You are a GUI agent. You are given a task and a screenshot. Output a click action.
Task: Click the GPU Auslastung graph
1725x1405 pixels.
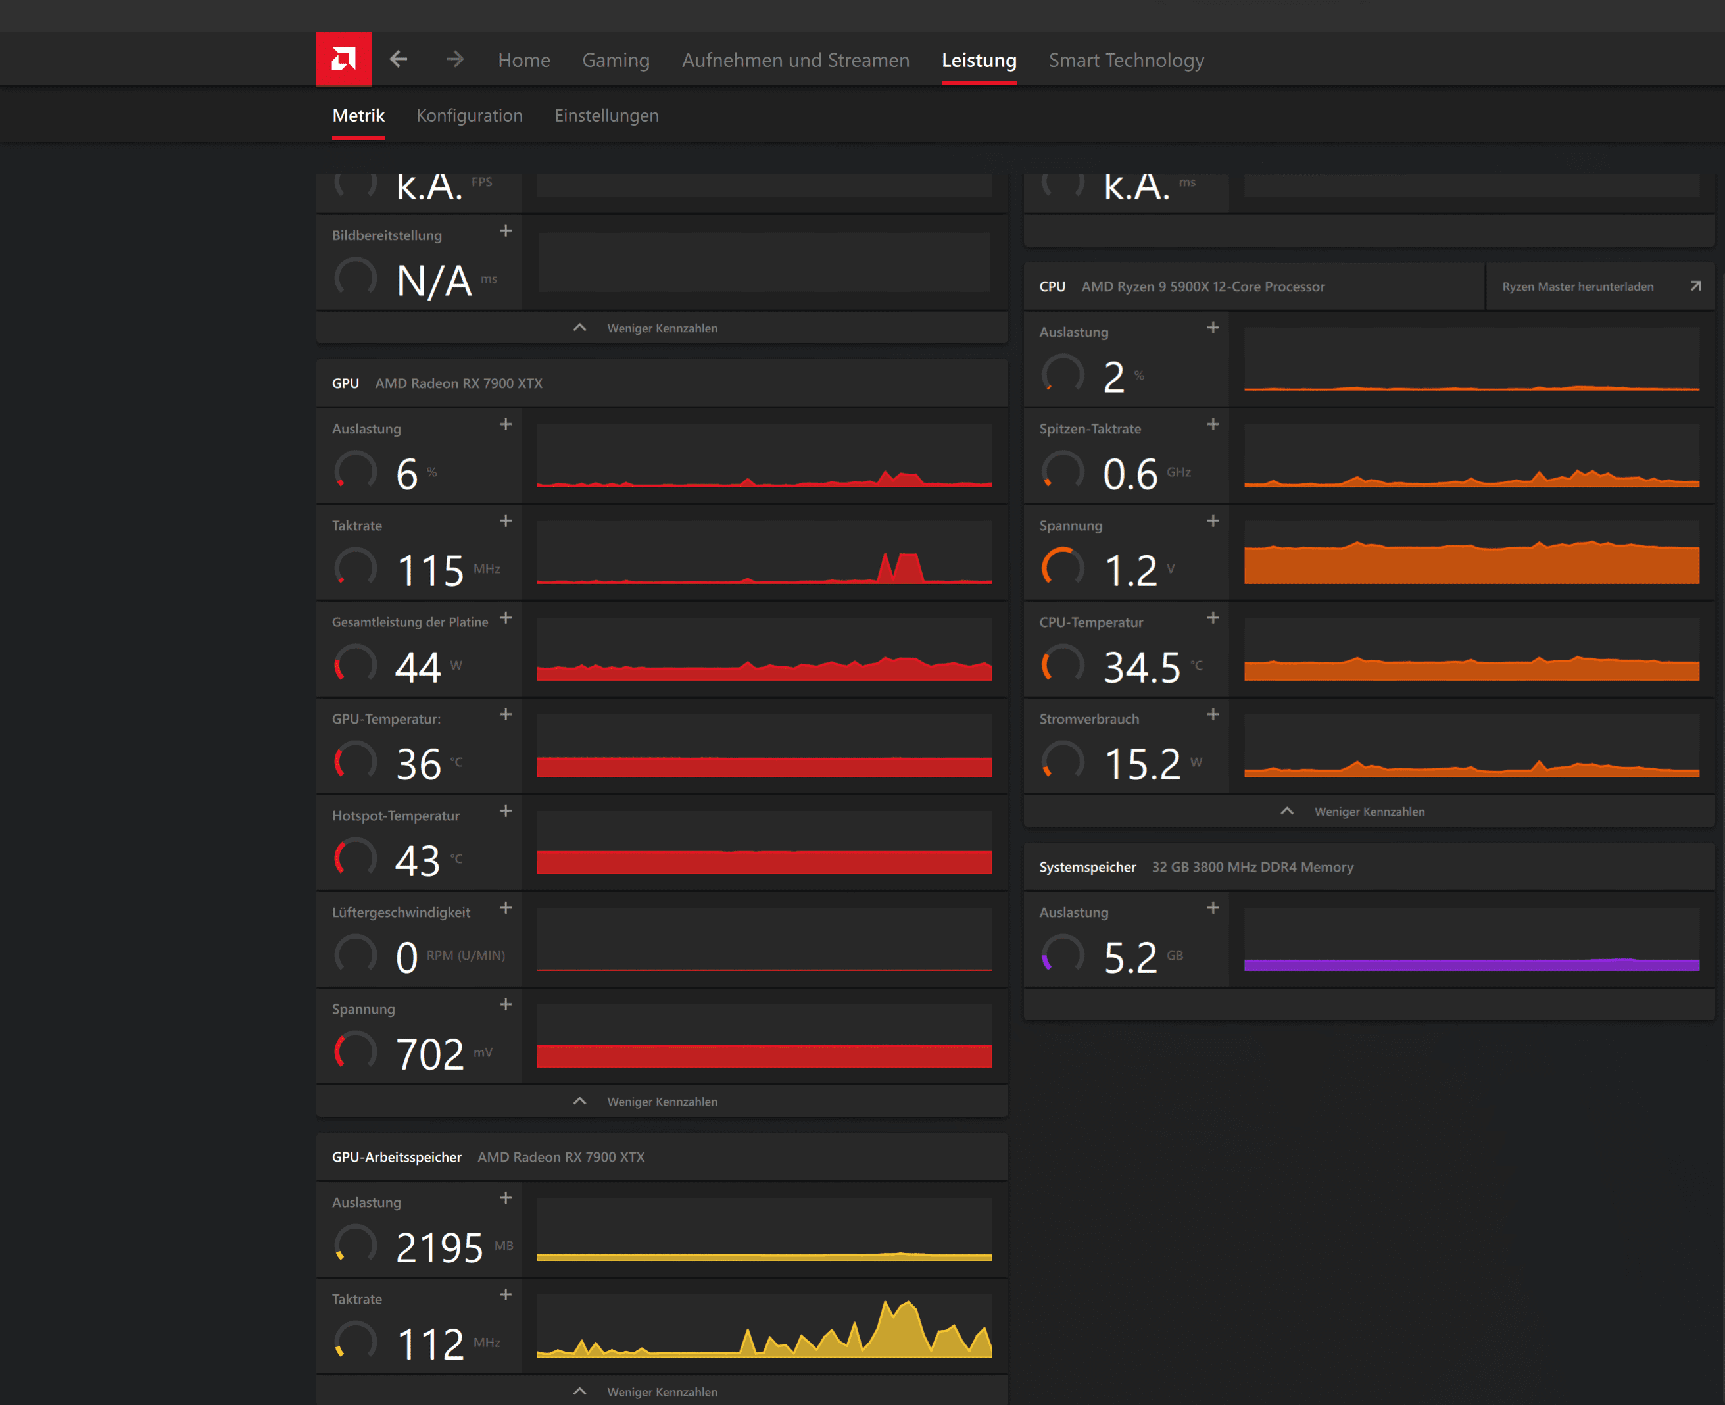[x=765, y=456]
